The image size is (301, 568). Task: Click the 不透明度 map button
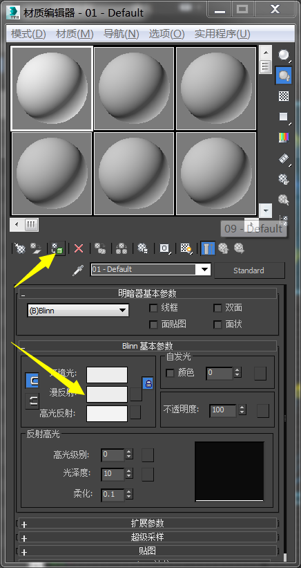click(263, 411)
